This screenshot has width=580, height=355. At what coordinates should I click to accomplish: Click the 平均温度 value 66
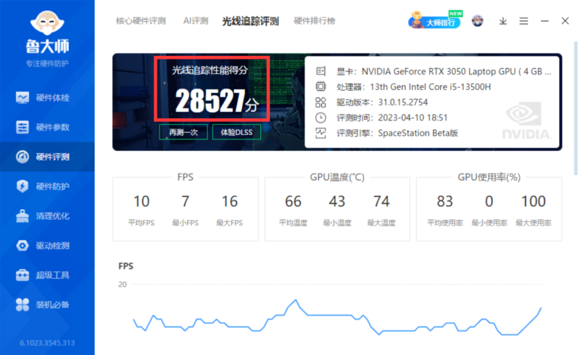point(293,202)
